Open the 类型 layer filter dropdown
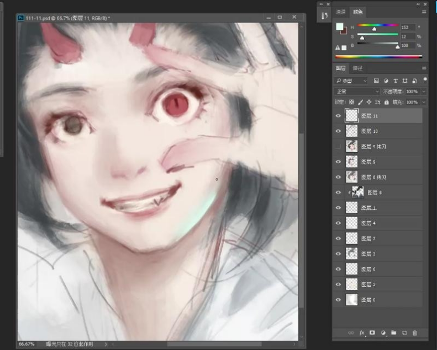437x350 pixels. tap(351, 81)
